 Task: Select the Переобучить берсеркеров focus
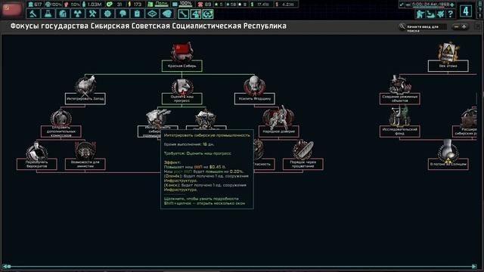pyautogui.click(x=37, y=156)
